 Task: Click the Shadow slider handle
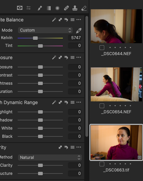pyautogui.click(x=40, y=120)
